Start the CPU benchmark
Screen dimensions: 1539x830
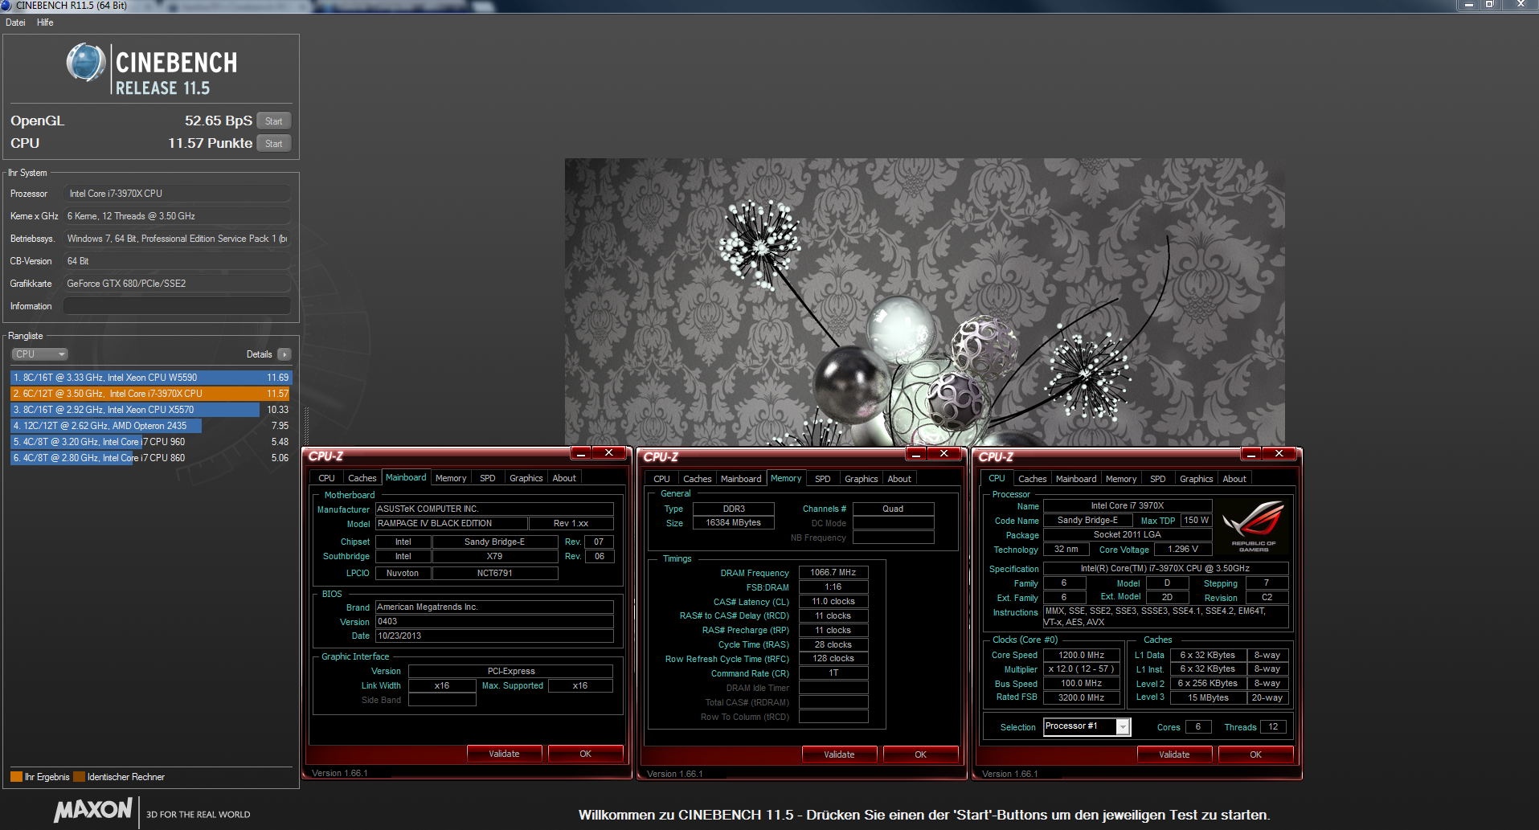click(274, 144)
